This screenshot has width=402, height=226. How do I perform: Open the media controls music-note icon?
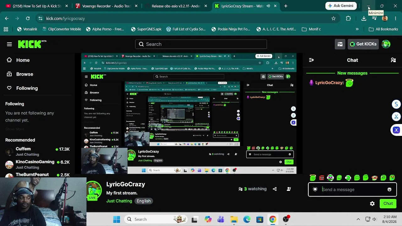pos(374,19)
